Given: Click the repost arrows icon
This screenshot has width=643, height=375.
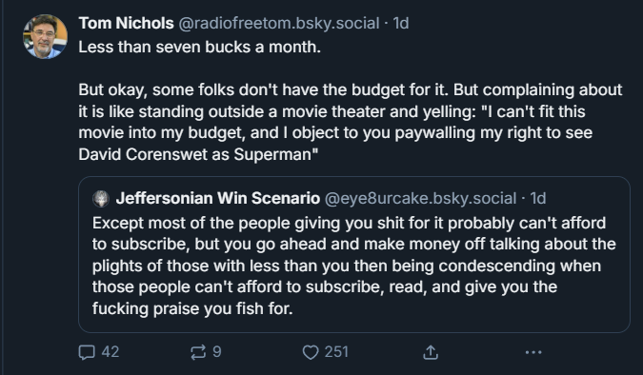Looking at the screenshot, I should tap(198, 352).
